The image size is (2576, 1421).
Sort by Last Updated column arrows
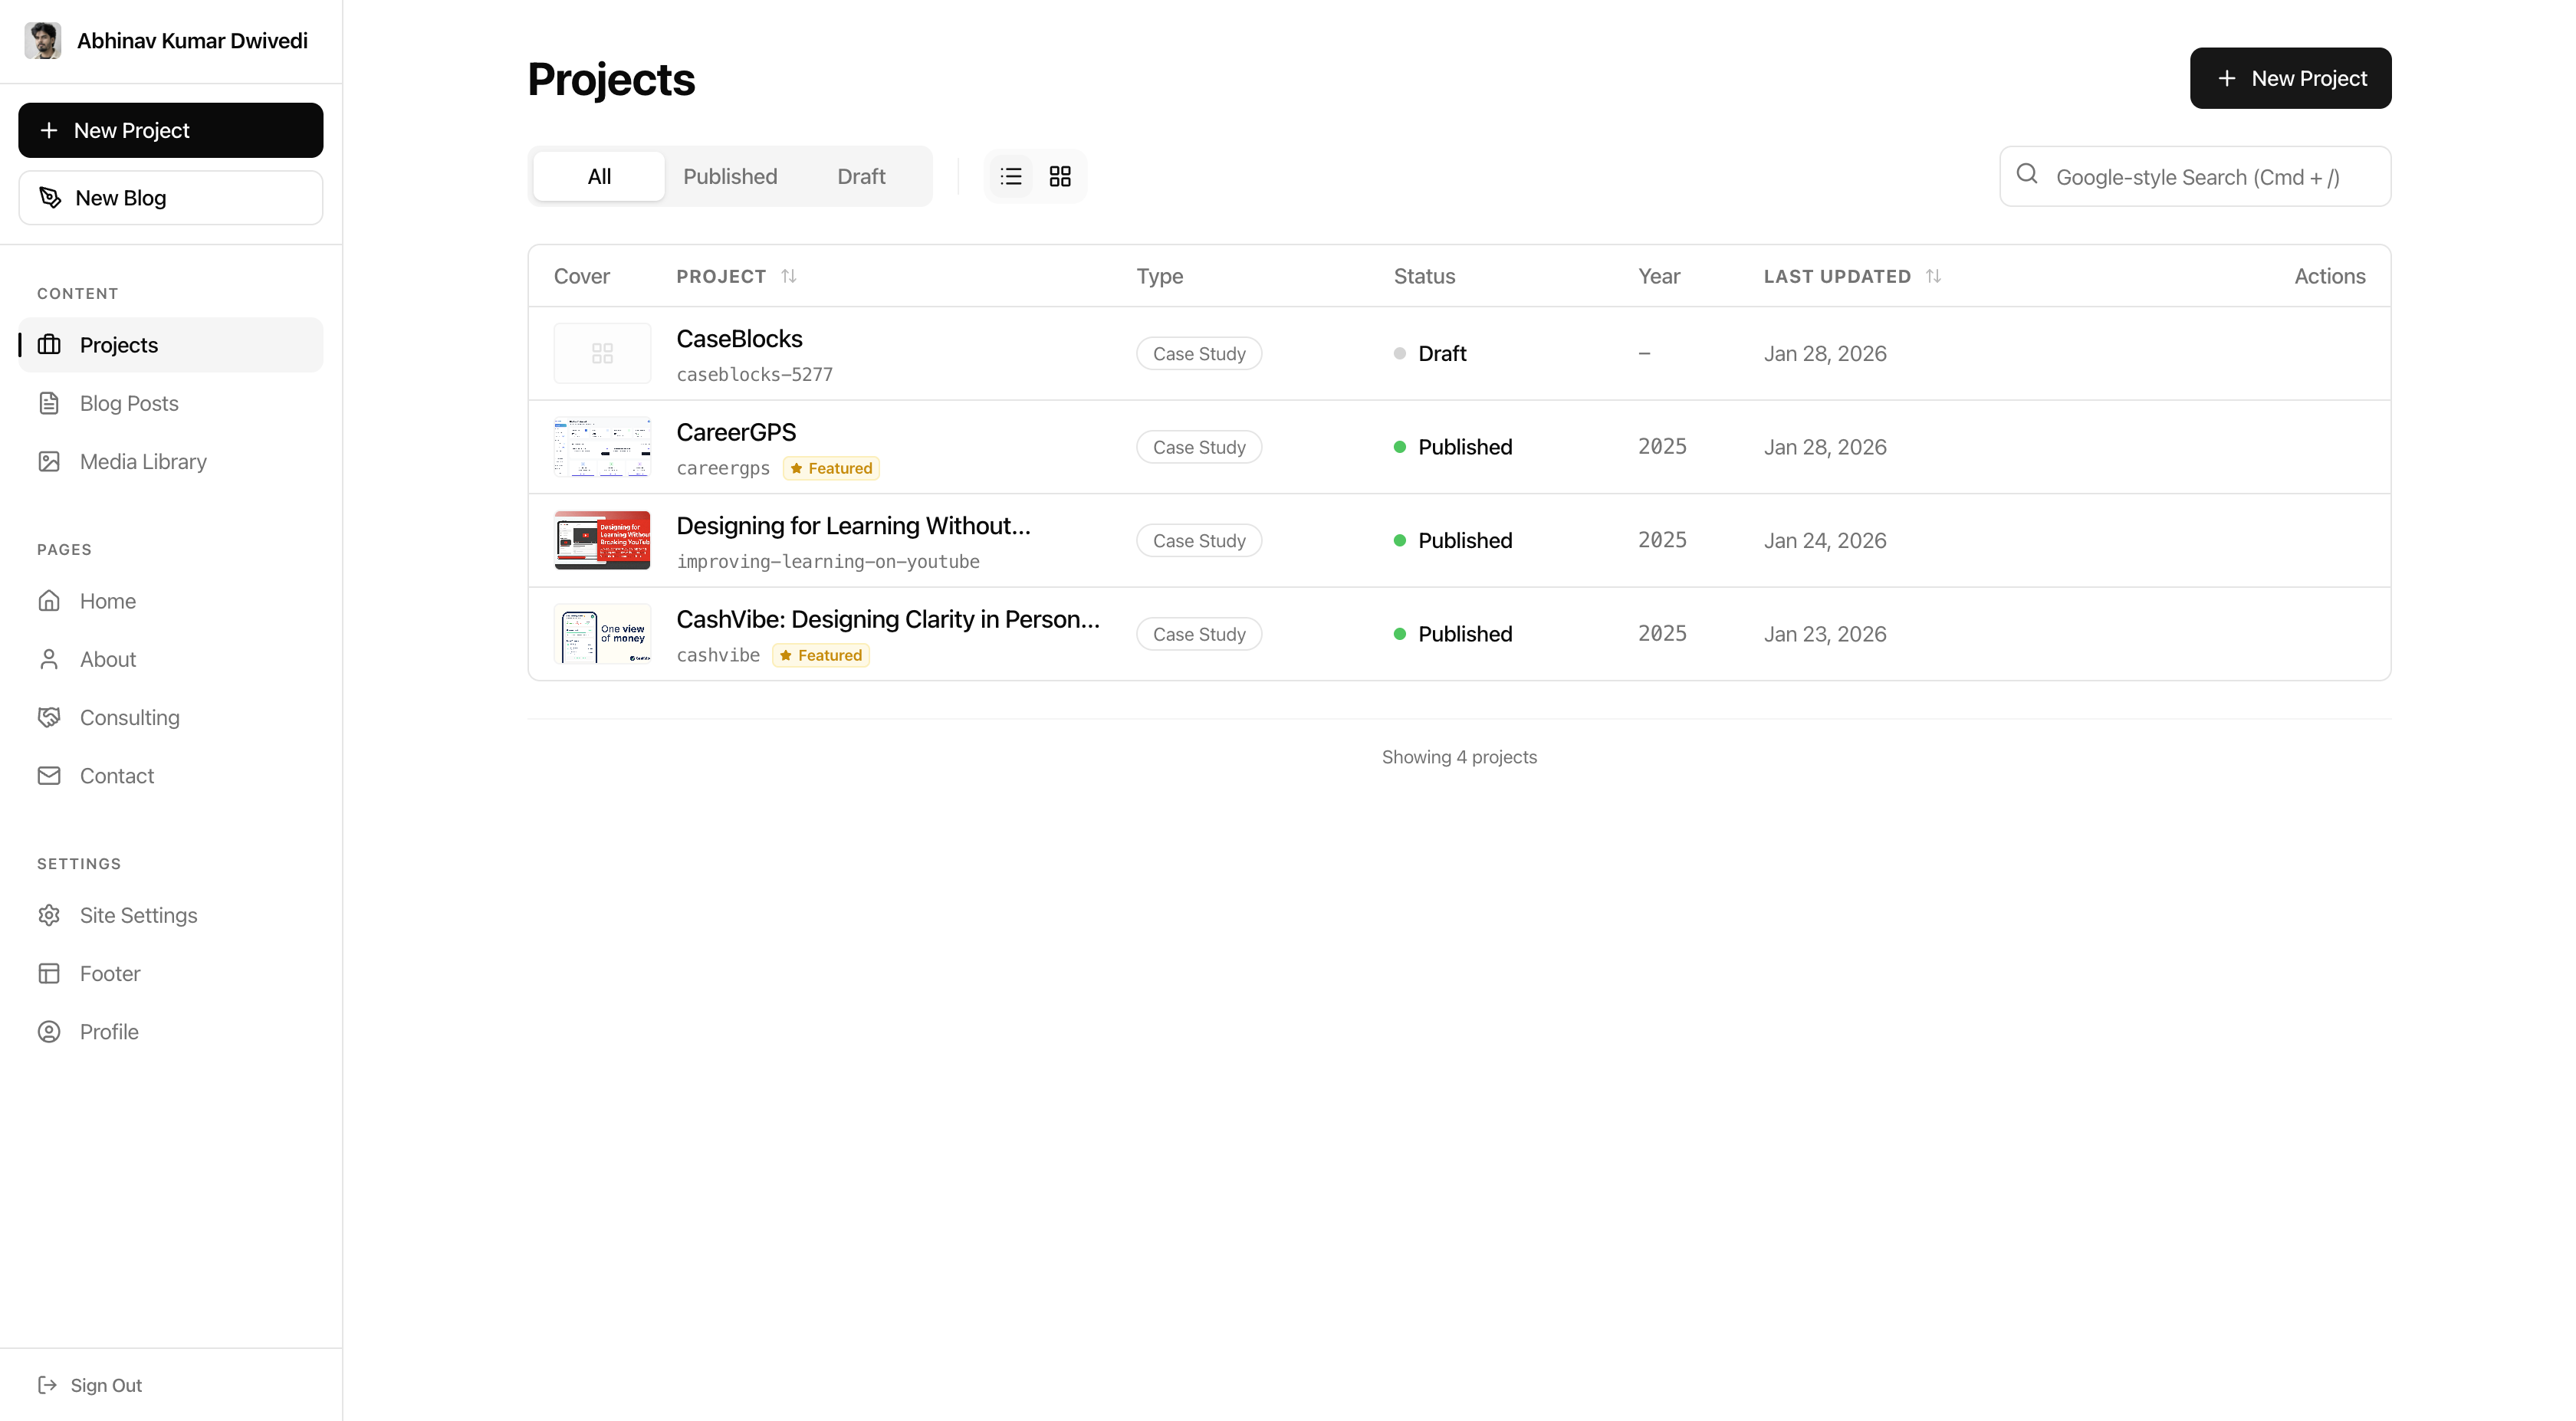[x=1933, y=276]
